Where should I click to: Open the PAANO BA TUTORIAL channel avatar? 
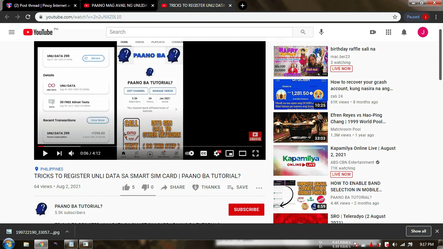[x=42, y=209]
